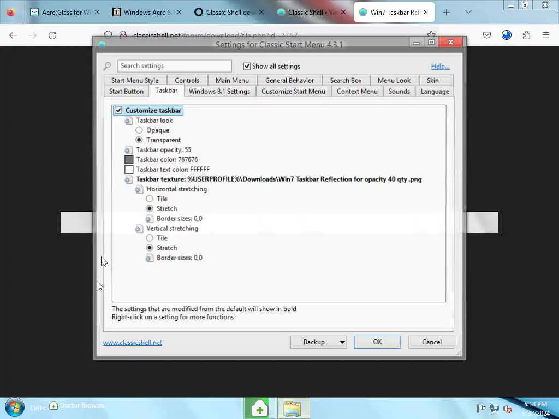Click the Taskbar look setting icon
This screenshot has width=559, height=419.
click(128, 121)
